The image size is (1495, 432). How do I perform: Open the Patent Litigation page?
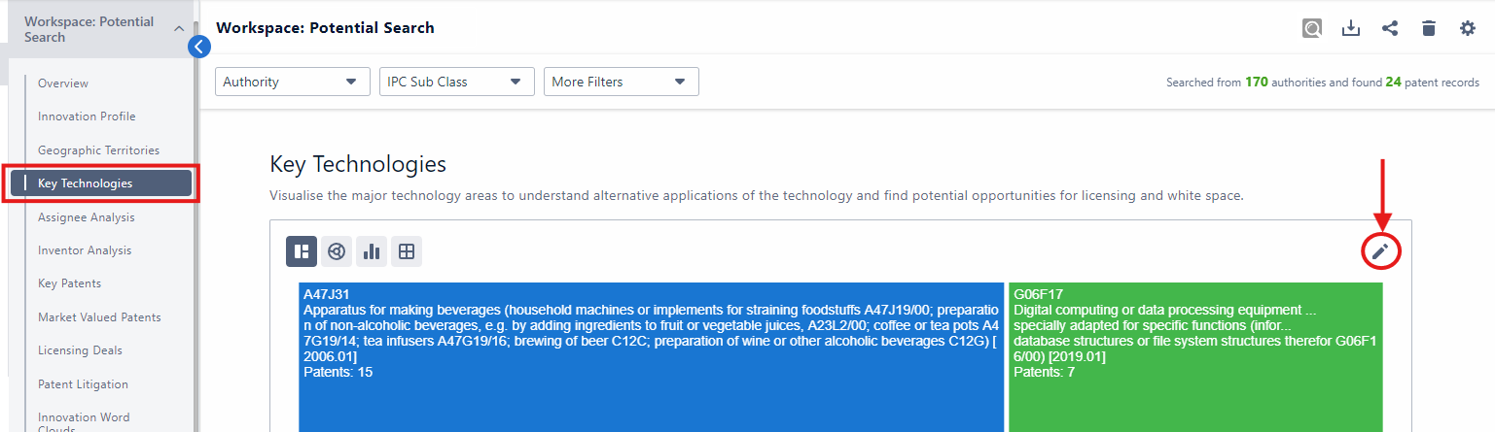click(83, 384)
